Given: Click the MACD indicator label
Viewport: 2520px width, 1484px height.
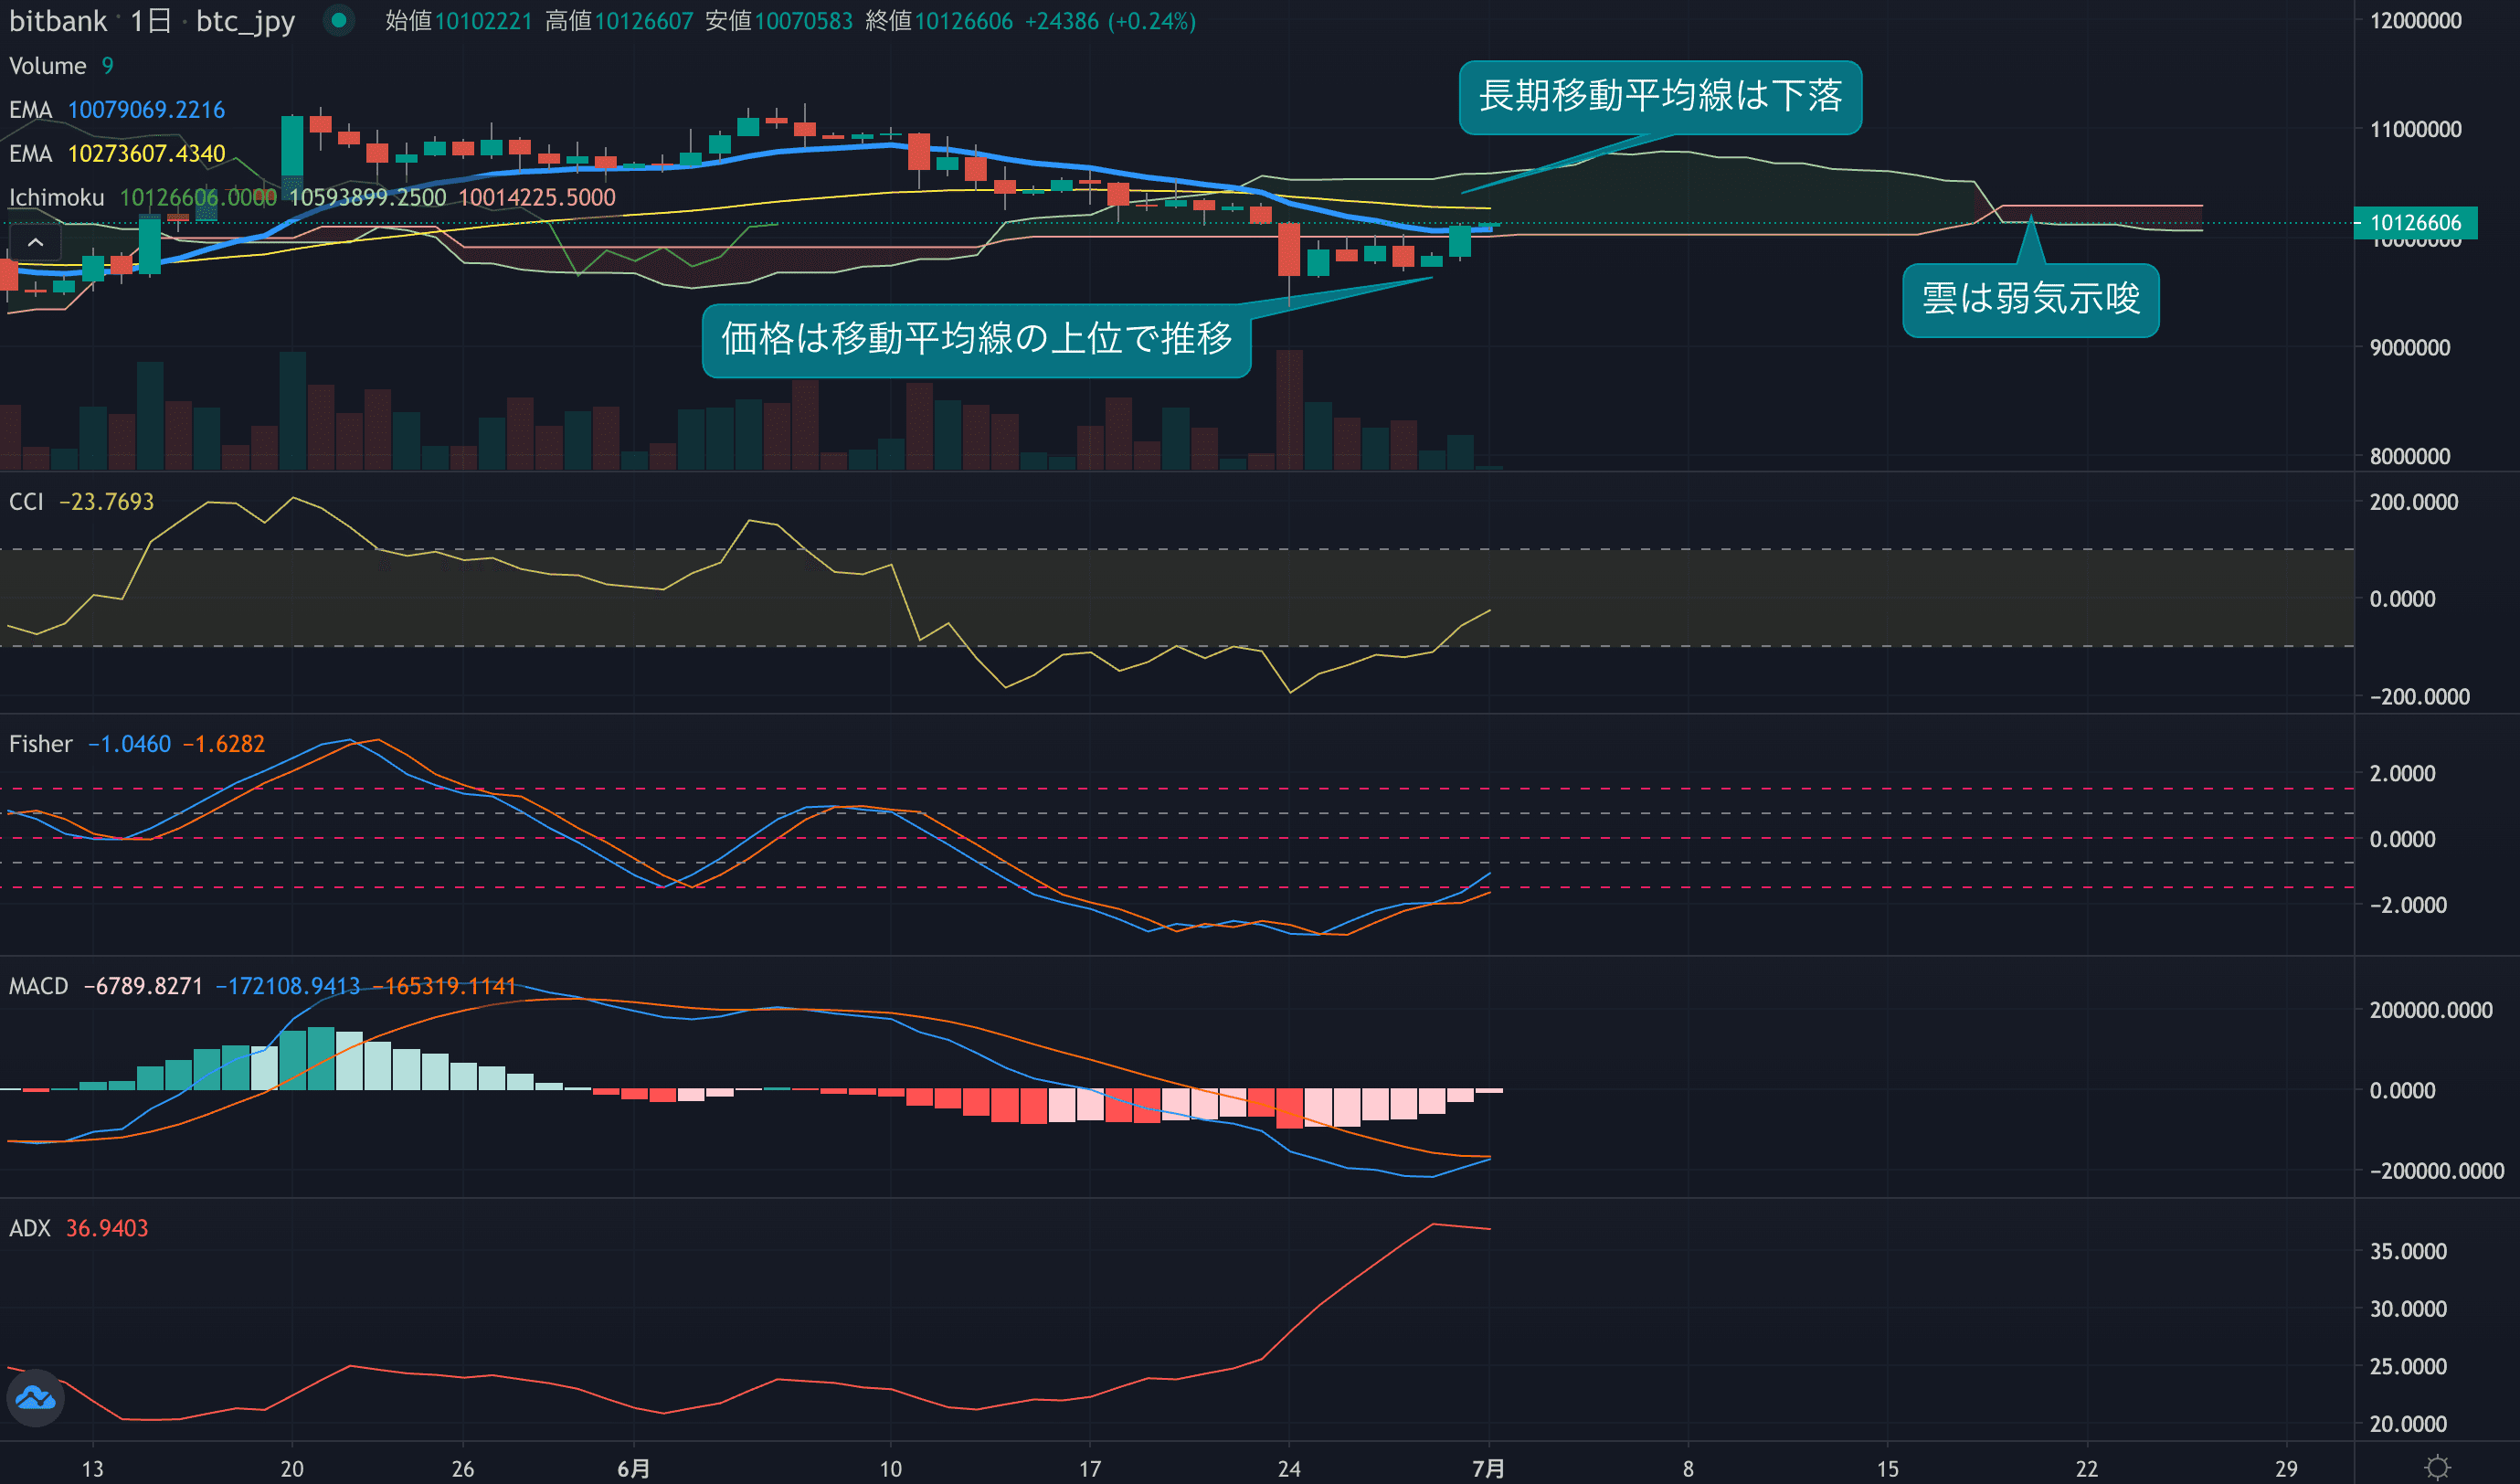Looking at the screenshot, I should click(38, 986).
